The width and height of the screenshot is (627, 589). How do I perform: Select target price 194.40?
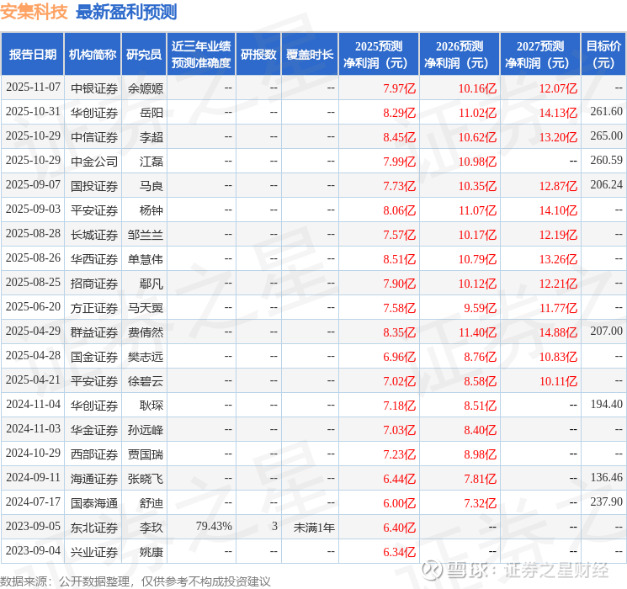606,404
